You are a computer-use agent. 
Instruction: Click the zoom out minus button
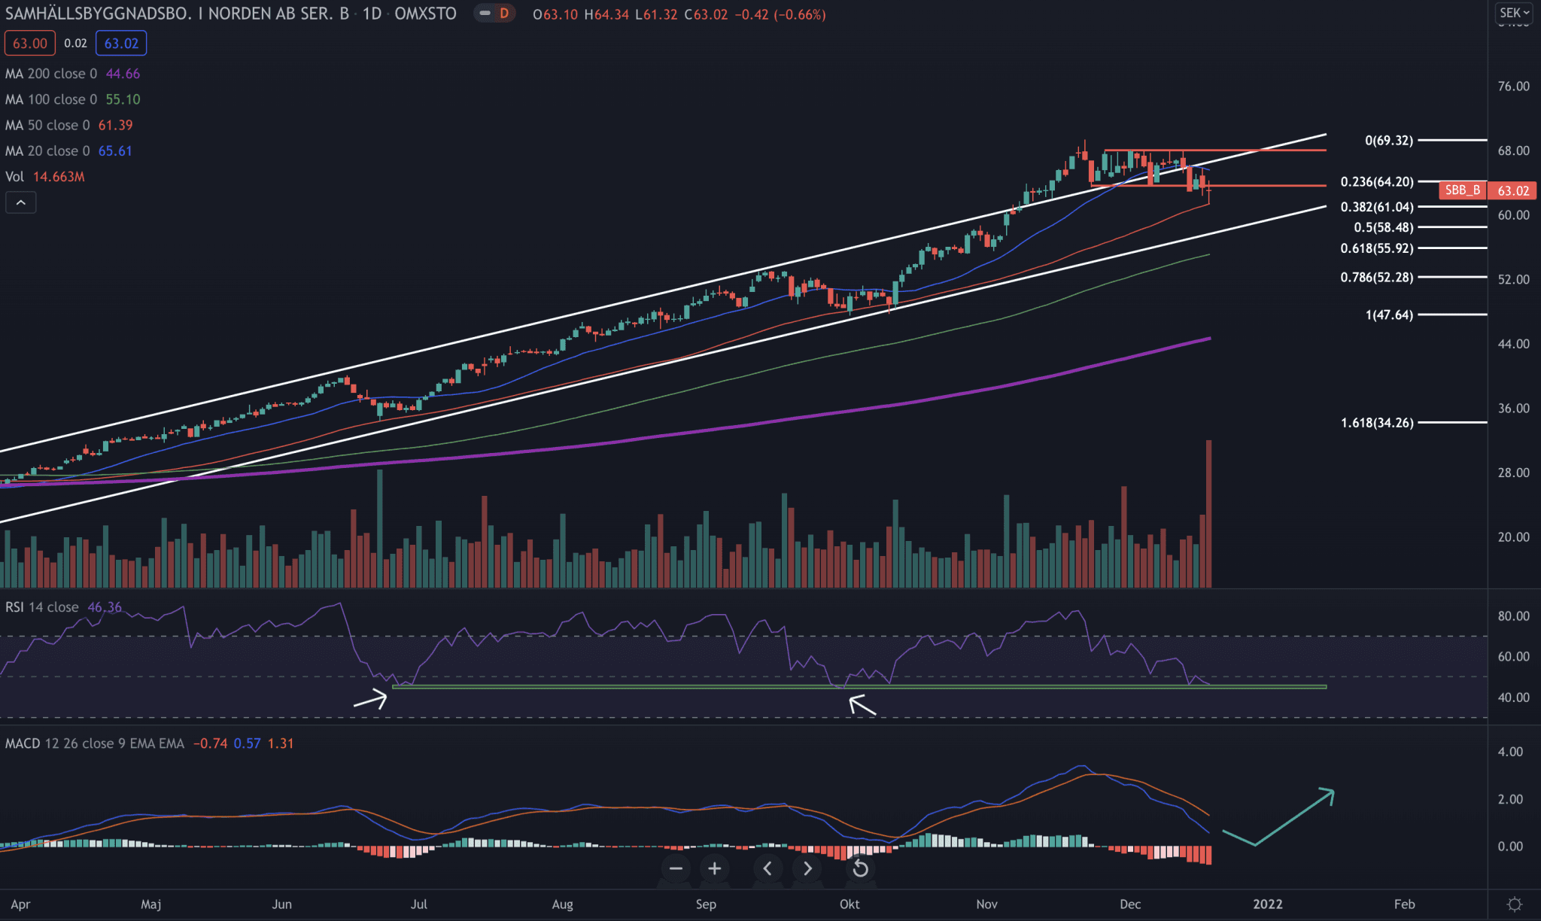[x=676, y=869]
